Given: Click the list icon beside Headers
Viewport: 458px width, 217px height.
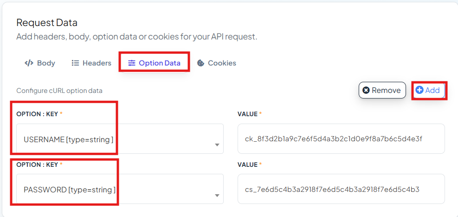Looking at the screenshot, I should [75, 63].
